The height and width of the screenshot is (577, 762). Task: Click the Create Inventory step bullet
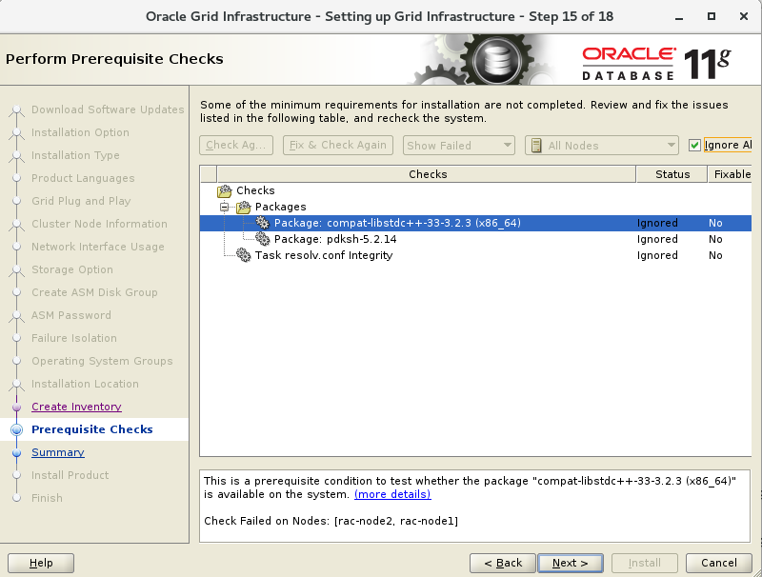16,407
